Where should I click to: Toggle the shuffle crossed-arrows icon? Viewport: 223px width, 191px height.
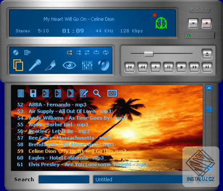click(87, 53)
